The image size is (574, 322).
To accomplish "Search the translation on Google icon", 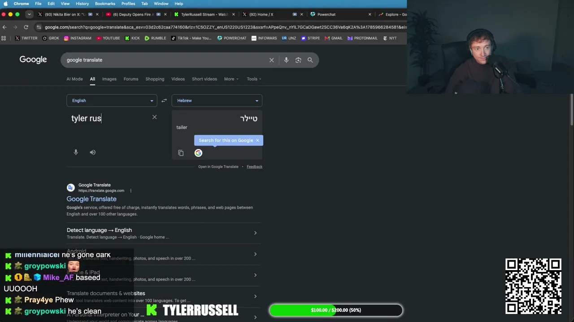I will point(198,153).
